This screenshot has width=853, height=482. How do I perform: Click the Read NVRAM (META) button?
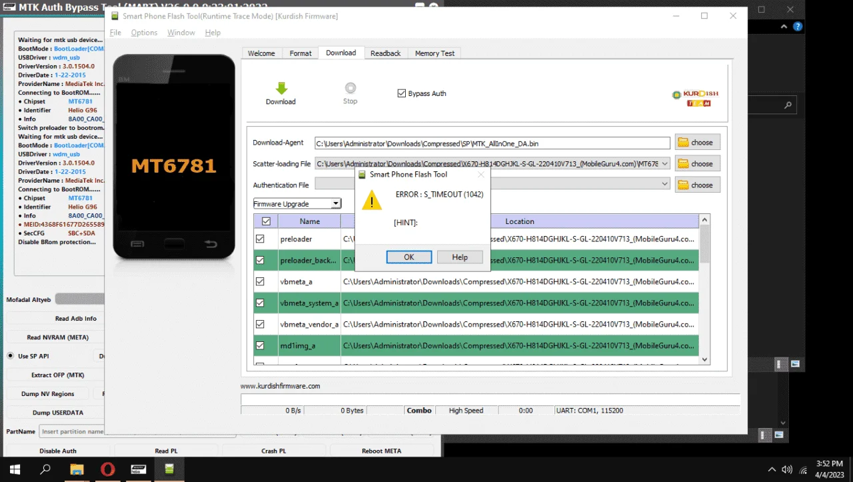(57, 337)
